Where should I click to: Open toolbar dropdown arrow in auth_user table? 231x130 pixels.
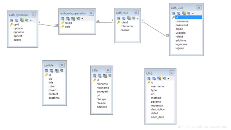click(x=193, y=13)
